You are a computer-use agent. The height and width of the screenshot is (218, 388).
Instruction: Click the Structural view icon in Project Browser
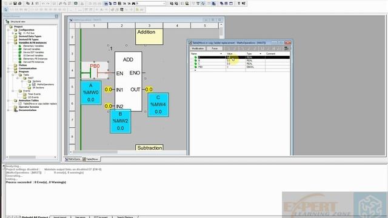point(7,22)
